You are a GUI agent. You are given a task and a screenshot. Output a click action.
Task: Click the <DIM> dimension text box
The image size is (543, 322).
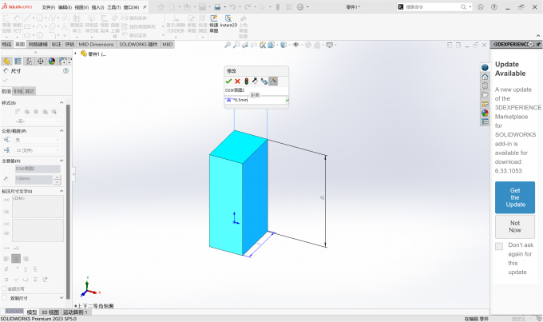tap(38, 207)
